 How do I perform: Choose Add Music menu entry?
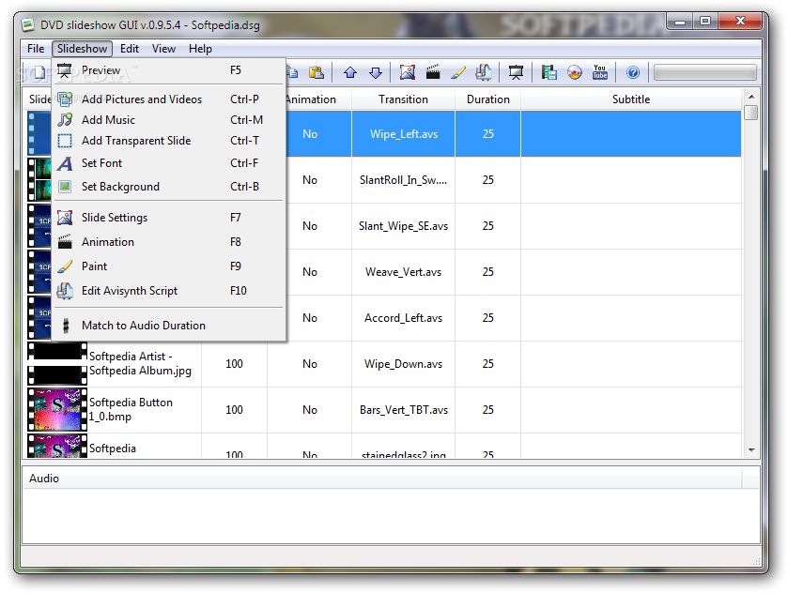[x=169, y=120]
